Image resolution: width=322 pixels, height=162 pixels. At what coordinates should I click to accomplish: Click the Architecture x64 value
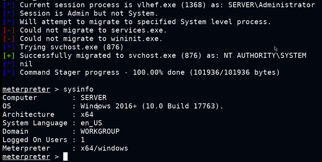[87, 114]
